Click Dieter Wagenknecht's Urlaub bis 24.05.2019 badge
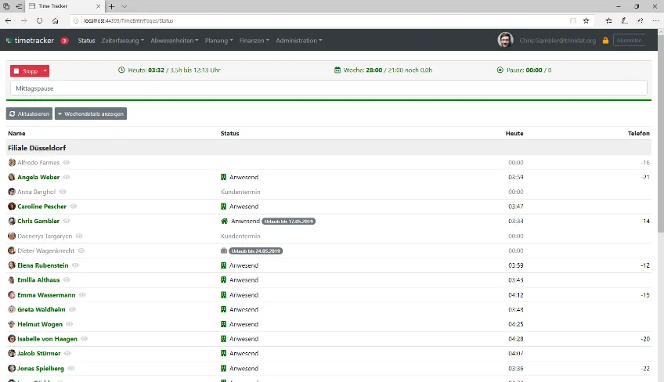Screen dimensions: 664x382 click(x=256, y=251)
